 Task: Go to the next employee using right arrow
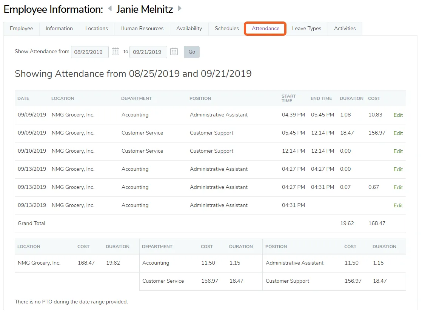coord(180,9)
